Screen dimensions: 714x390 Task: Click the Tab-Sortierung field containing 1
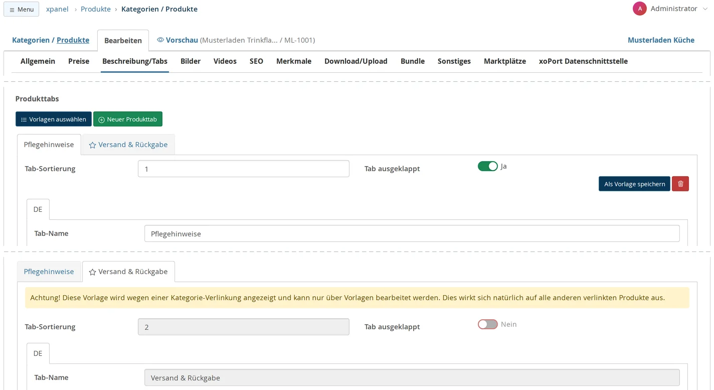[x=244, y=169]
